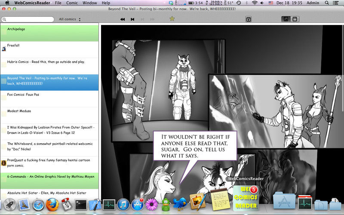Open Lesbian Pirates From Outer Space entry
The image size is (344, 215).
click(x=49, y=132)
